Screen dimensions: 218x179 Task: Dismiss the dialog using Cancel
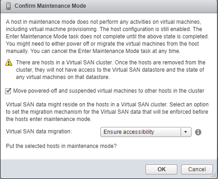197,169
